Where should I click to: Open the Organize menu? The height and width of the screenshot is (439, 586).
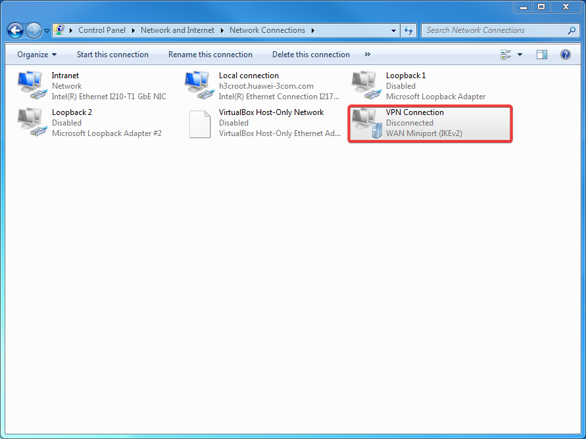(37, 55)
